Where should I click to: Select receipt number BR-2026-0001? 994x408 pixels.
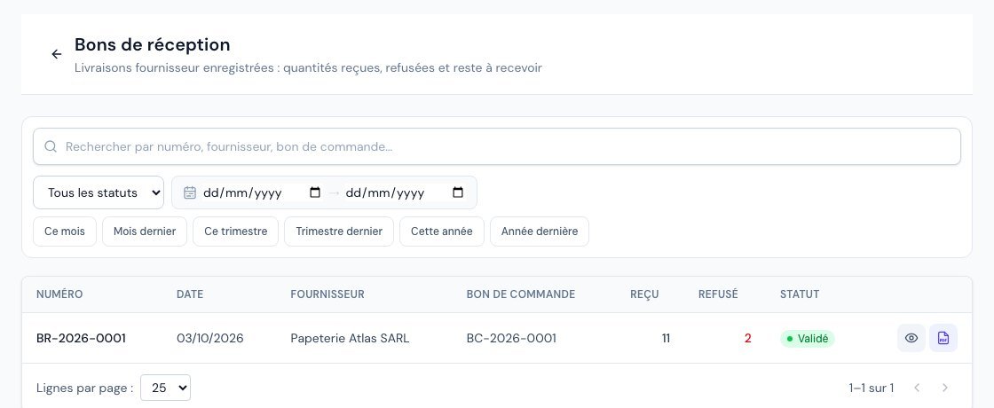click(81, 338)
